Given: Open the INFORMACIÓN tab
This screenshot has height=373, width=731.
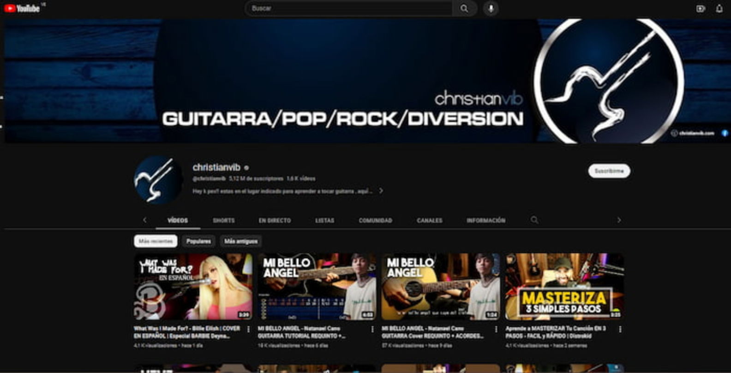Looking at the screenshot, I should tap(486, 221).
